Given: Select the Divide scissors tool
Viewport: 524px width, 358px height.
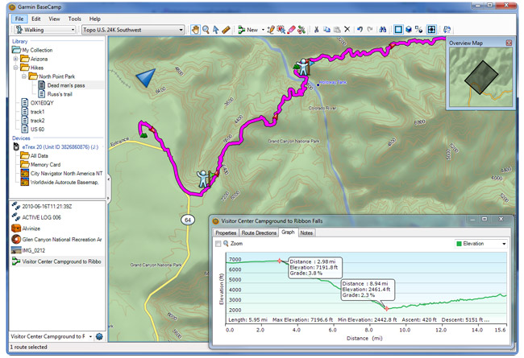Looking at the screenshot, I should (302, 30).
